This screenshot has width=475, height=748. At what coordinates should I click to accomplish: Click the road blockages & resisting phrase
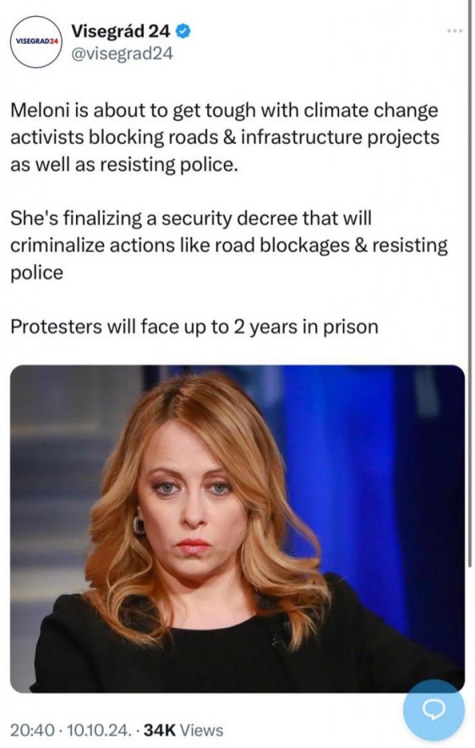331,245
